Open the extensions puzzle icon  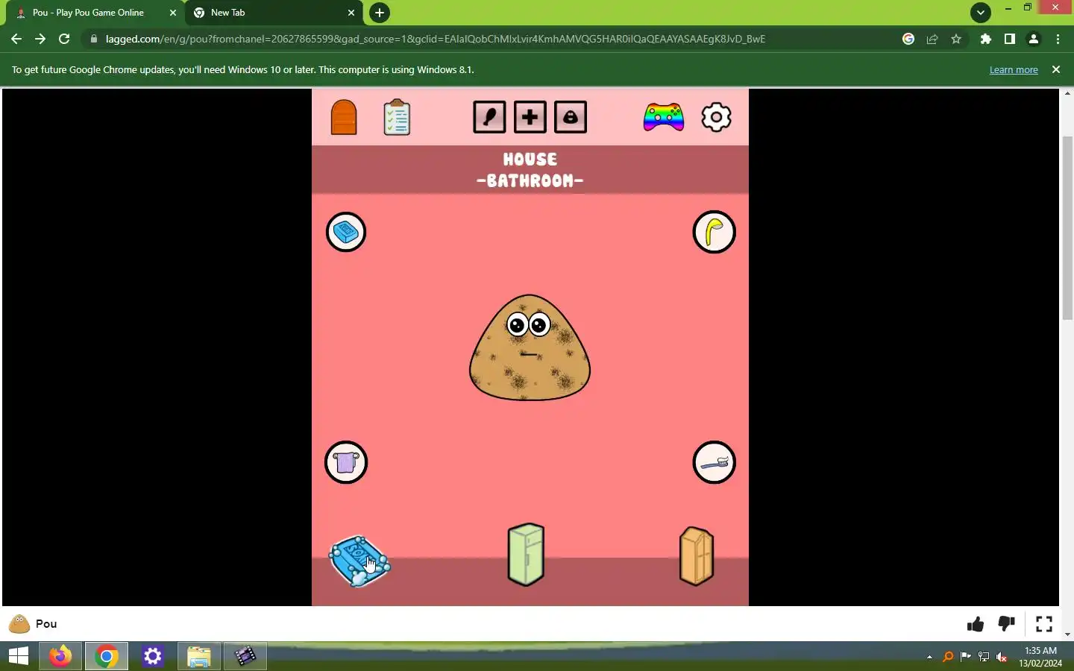click(986, 39)
